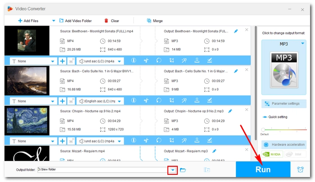Screen dimensions: 315x182
Task: Open subtitle edit tool for Chopin video
Action: pyautogui.click(x=210, y=140)
